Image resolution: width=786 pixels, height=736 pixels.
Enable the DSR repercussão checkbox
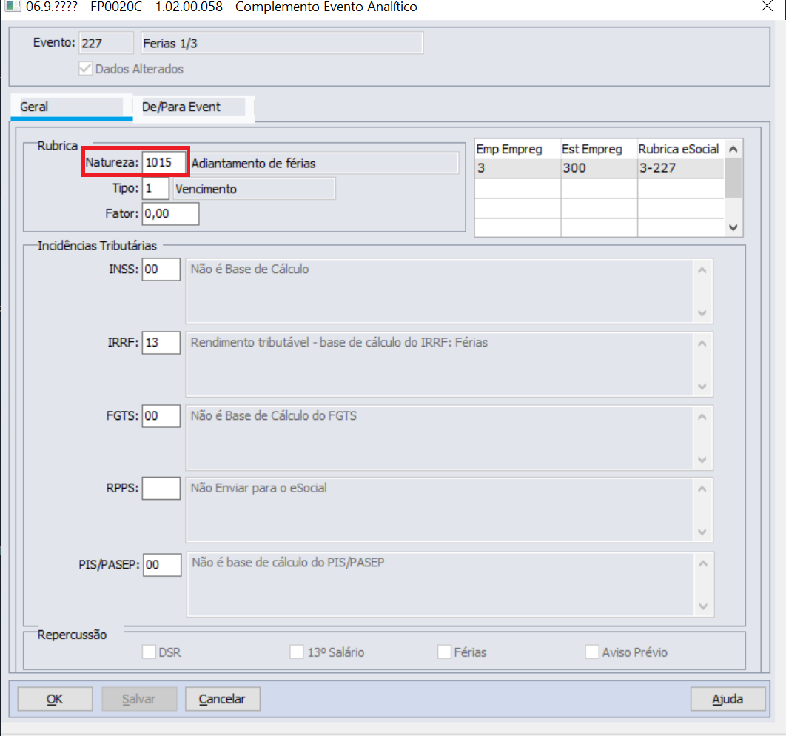149,652
